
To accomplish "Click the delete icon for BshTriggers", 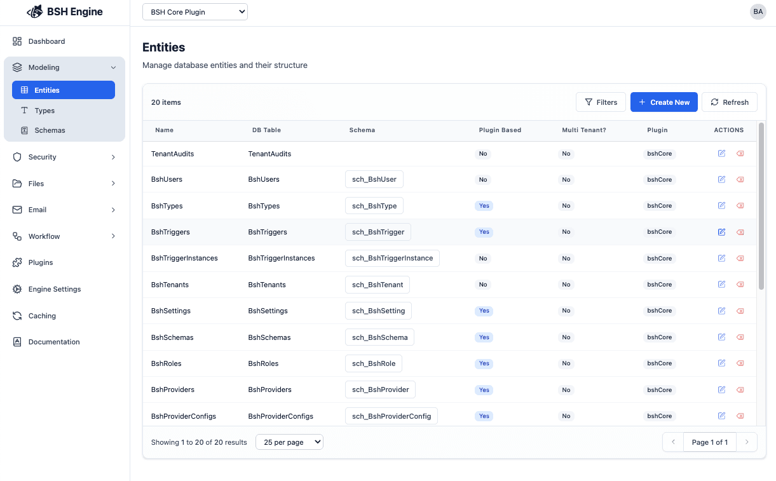I will tap(740, 232).
